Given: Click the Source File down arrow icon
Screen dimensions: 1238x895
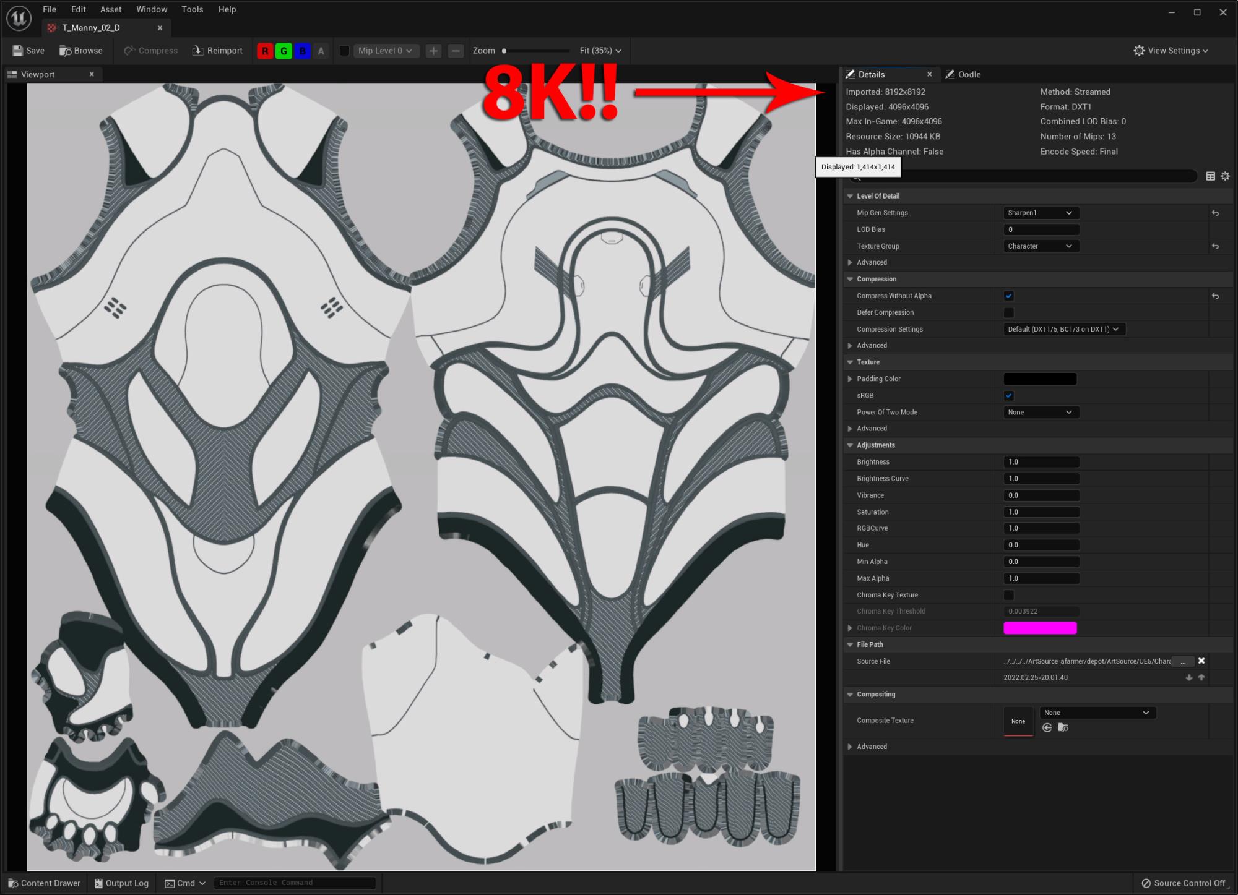Looking at the screenshot, I should pyautogui.click(x=1189, y=678).
